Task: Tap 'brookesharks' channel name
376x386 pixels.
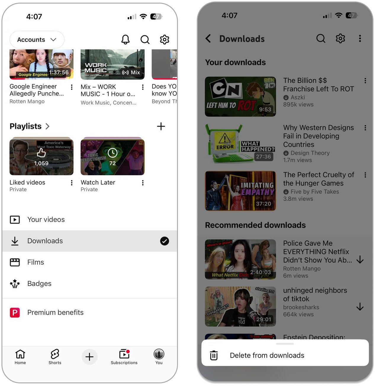Action: pyautogui.click(x=301, y=307)
